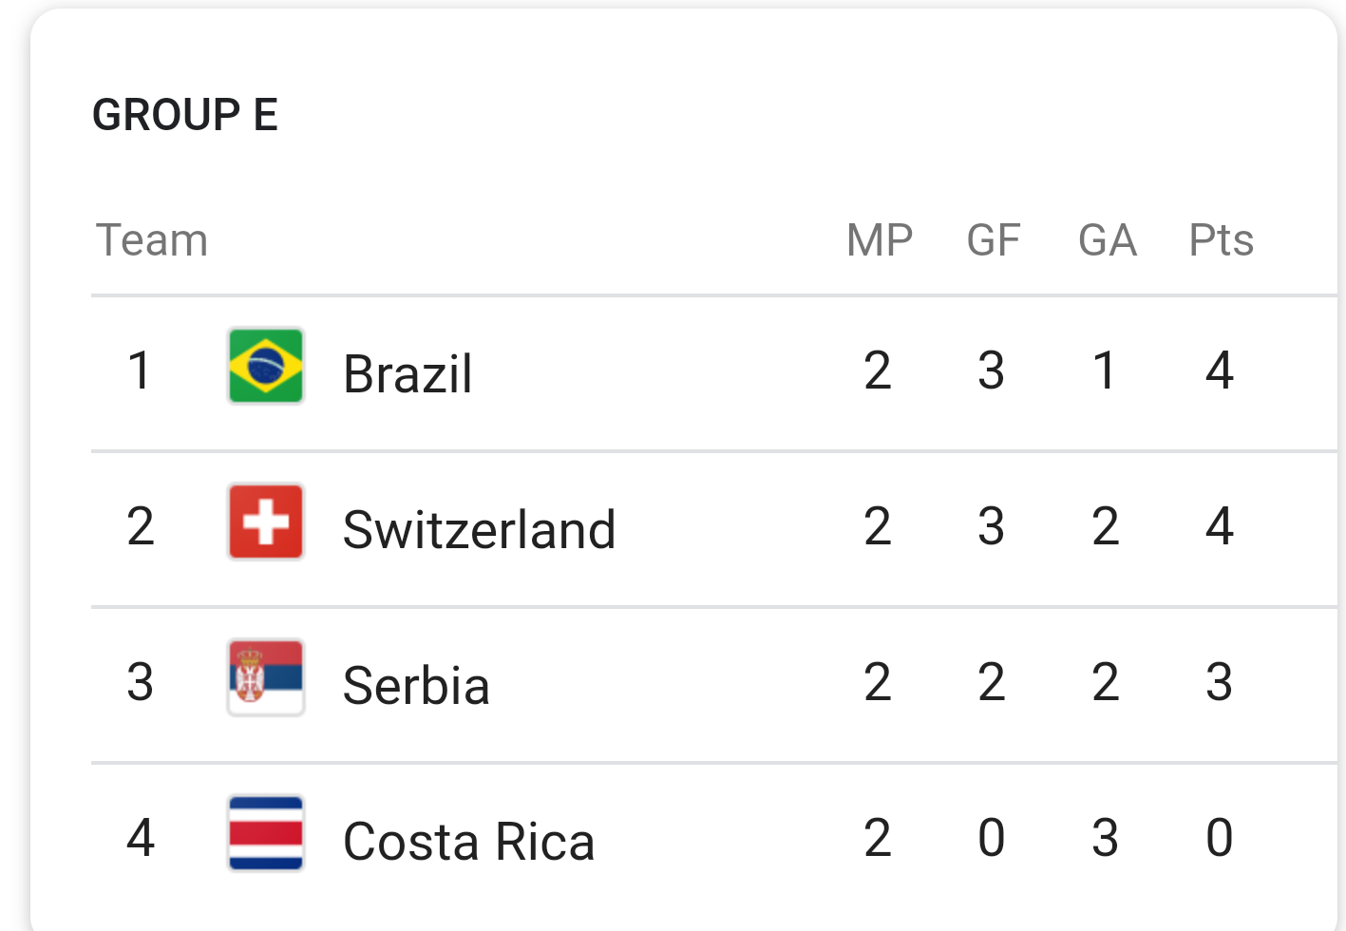
Task: Click the Pts column header
Action: 1222,239
